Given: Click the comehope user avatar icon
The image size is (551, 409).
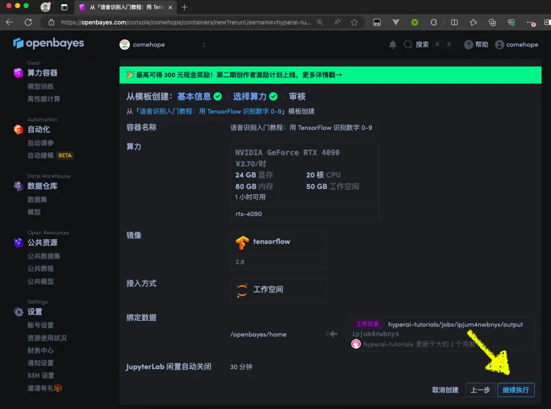Looking at the screenshot, I should tap(499, 45).
